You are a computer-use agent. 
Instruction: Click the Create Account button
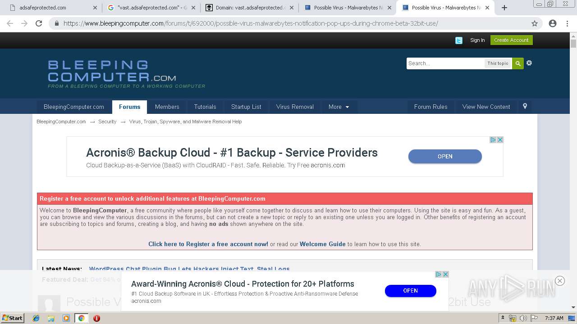(x=511, y=40)
